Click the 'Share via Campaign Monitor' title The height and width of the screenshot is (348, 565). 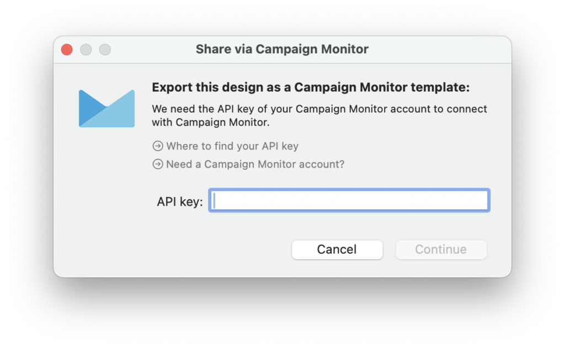click(x=282, y=49)
